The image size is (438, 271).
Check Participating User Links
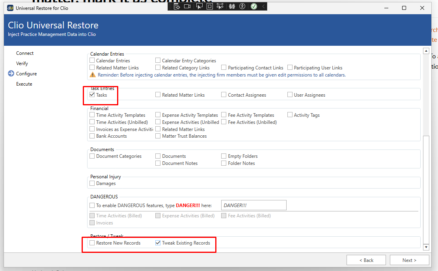tap(290, 67)
